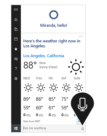Select the star Favorites icon
107x136 pixels.
tap(16, 49)
